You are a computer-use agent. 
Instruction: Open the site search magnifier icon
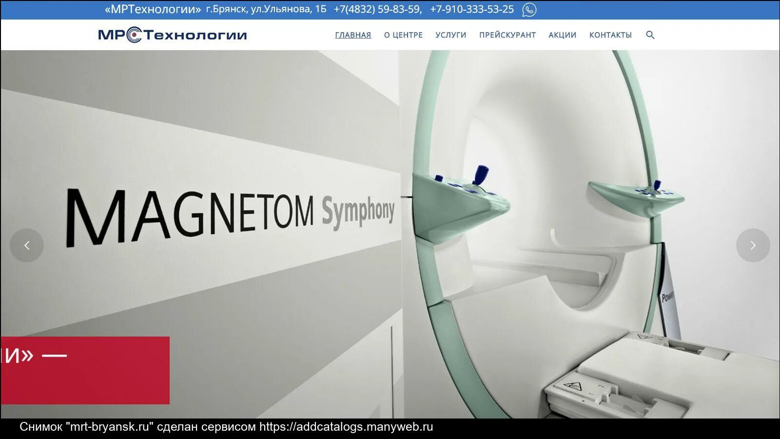(650, 35)
